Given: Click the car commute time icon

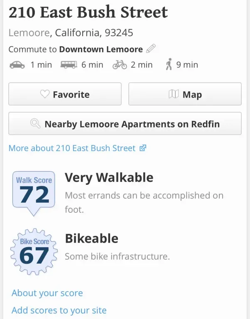Looking at the screenshot, I should pos(17,65).
